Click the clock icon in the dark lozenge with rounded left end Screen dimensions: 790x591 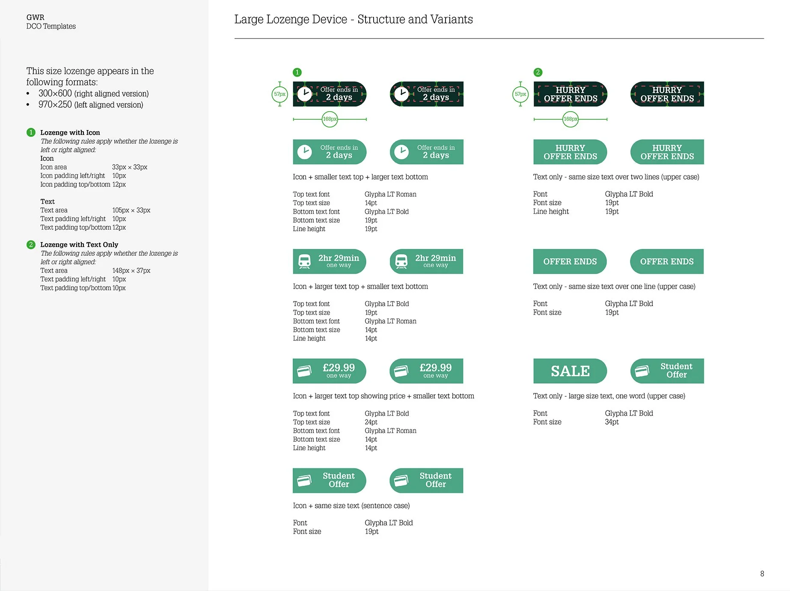(401, 94)
